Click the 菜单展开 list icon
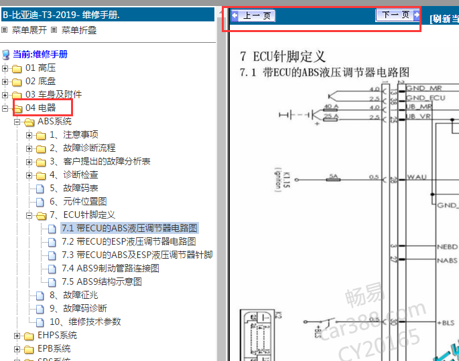459x361 pixels. click(x=5, y=30)
